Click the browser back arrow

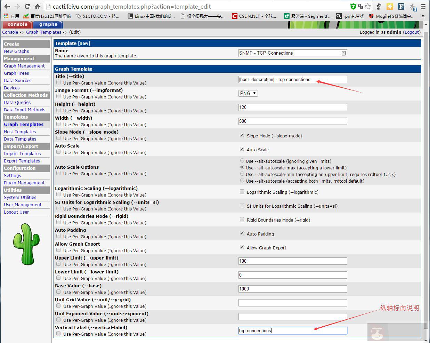[7, 7]
